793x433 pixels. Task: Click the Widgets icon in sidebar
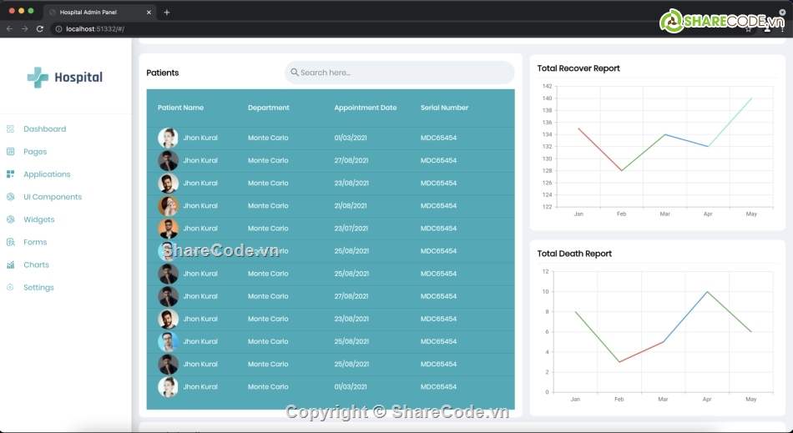(x=10, y=219)
